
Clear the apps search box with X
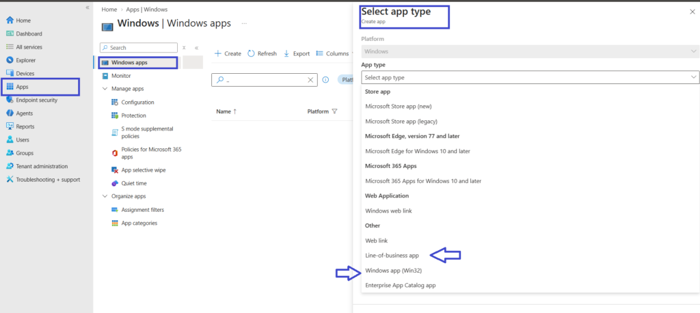click(311, 80)
